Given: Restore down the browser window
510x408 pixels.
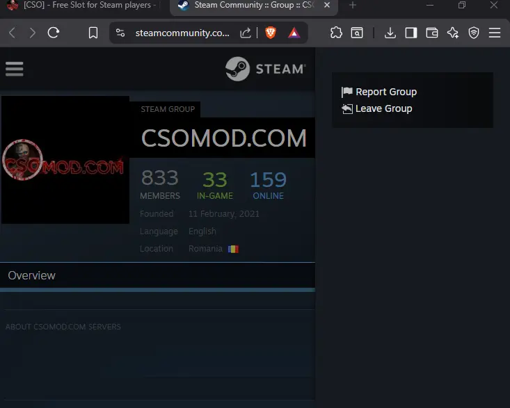Looking at the screenshot, I should tap(462, 5).
